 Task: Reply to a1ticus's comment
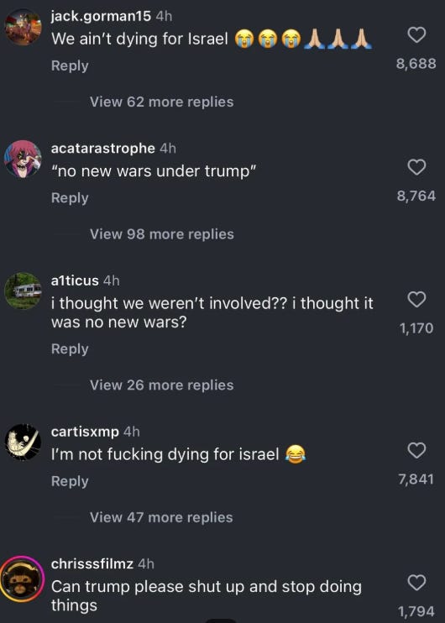[70, 349]
